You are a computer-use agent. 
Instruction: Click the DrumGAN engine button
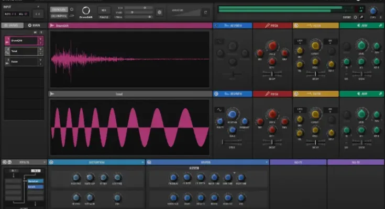coord(59,9)
